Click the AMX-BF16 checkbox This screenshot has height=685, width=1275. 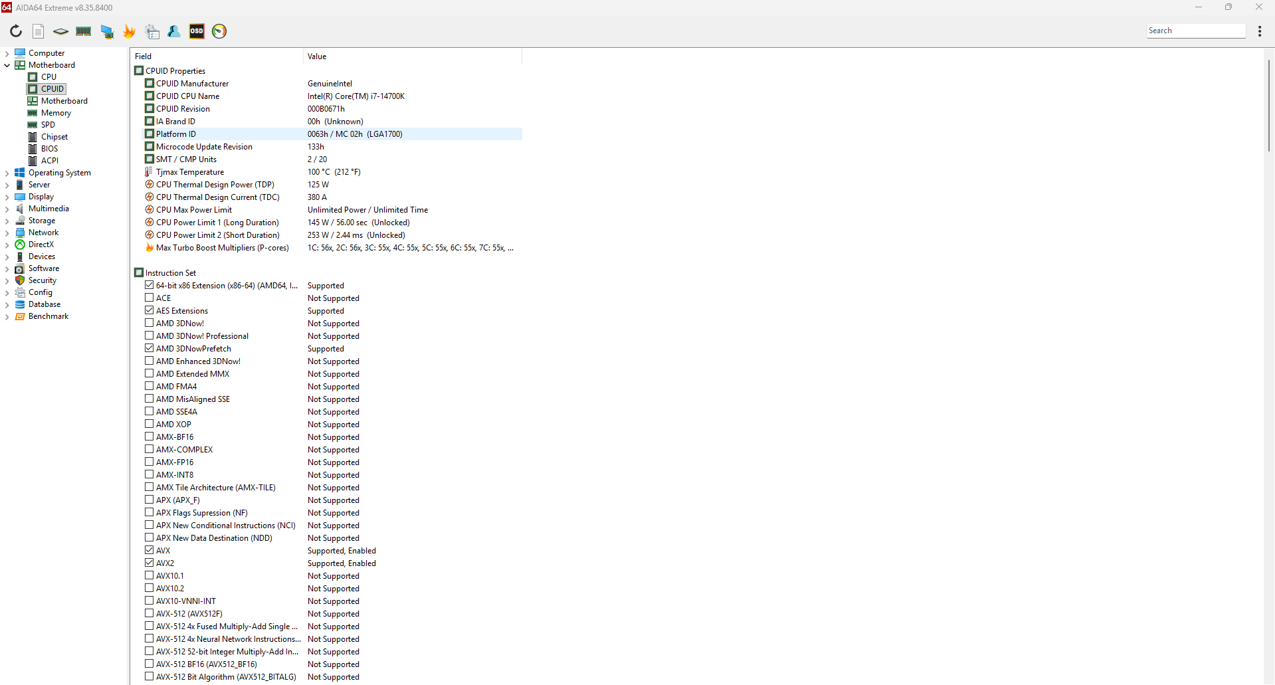(149, 437)
